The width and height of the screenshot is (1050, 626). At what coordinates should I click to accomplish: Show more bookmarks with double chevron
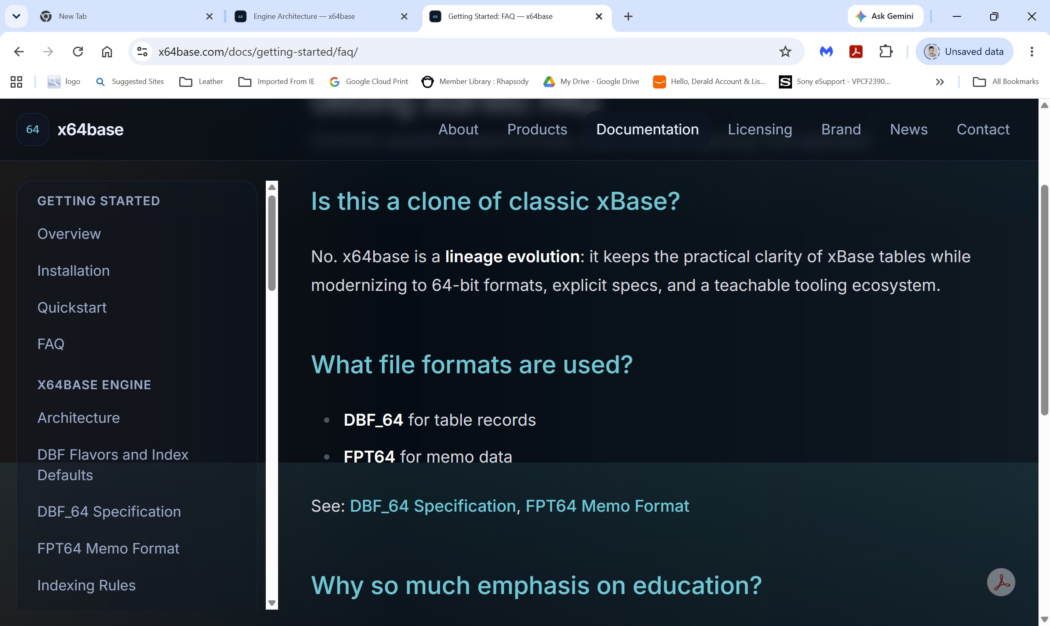940,82
